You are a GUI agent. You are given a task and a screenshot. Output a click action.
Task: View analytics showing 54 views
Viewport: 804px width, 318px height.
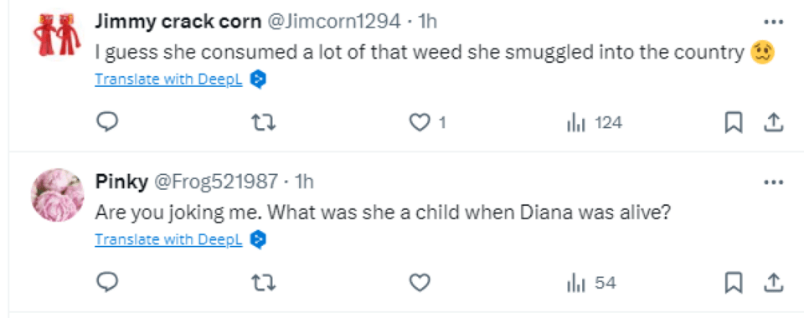coord(591,283)
